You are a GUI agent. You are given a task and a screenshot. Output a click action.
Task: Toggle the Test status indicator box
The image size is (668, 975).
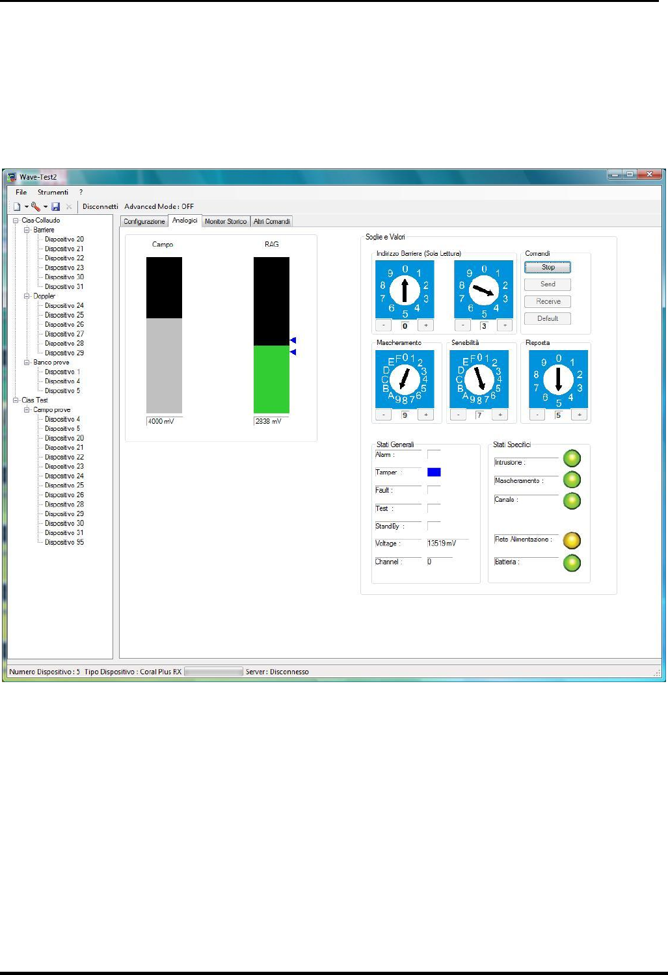(434, 508)
